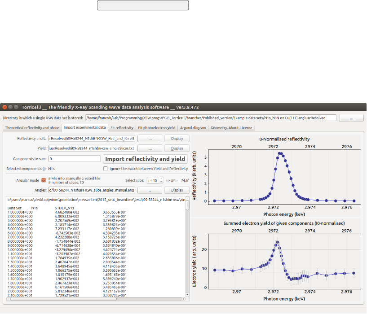Click the Components to sum field

tap(75, 158)
